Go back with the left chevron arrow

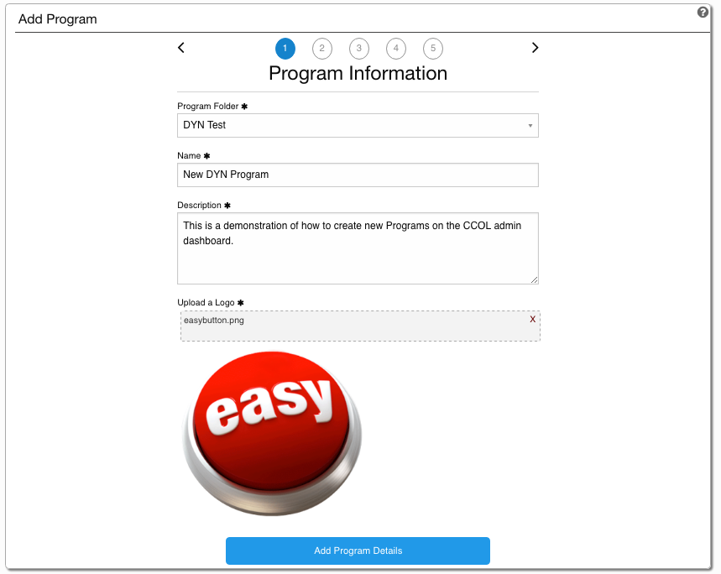(181, 48)
